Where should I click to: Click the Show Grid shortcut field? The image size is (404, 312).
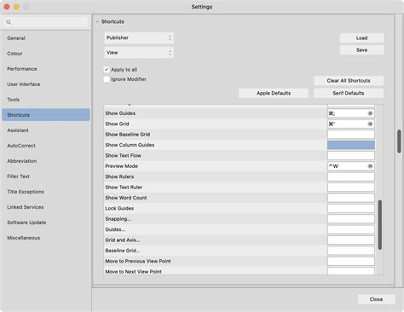click(351, 124)
